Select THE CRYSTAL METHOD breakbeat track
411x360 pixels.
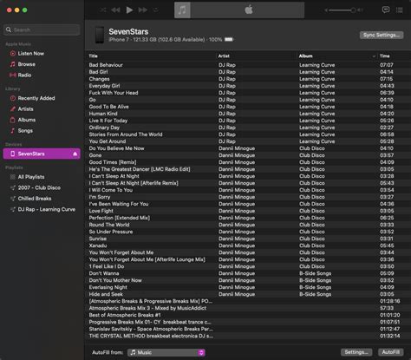click(x=248, y=336)
